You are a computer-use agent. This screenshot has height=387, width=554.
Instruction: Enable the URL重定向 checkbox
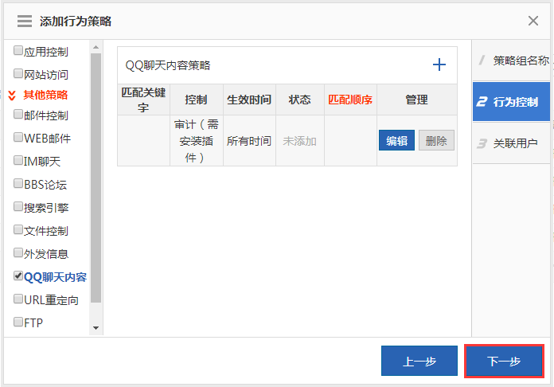click(18, 299)
